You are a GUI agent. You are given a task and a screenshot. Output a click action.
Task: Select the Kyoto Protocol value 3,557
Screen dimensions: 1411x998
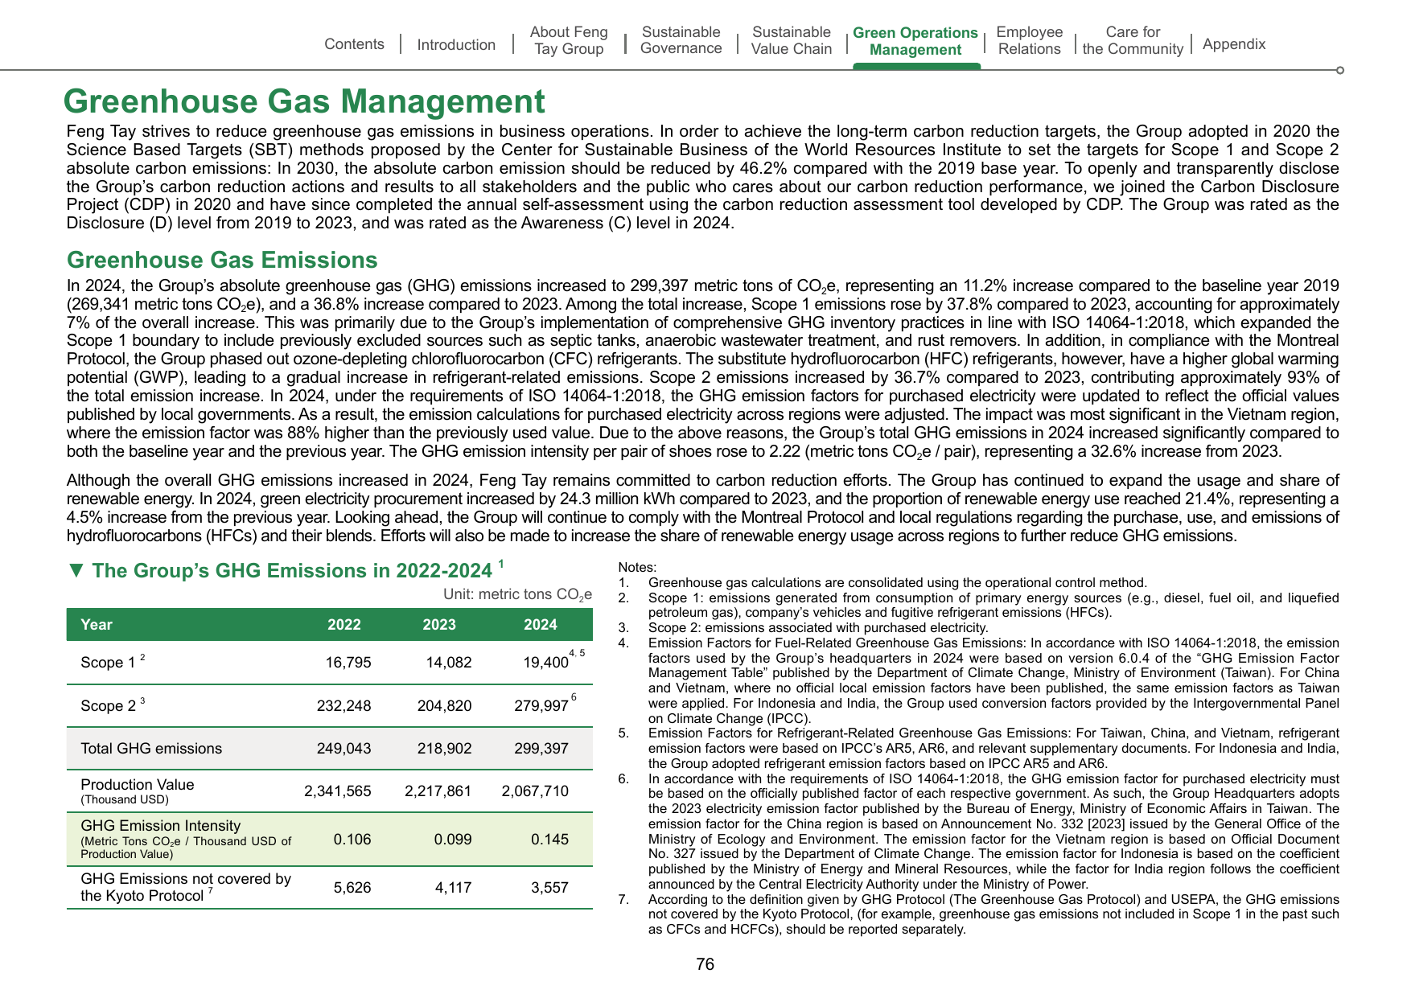549,888
